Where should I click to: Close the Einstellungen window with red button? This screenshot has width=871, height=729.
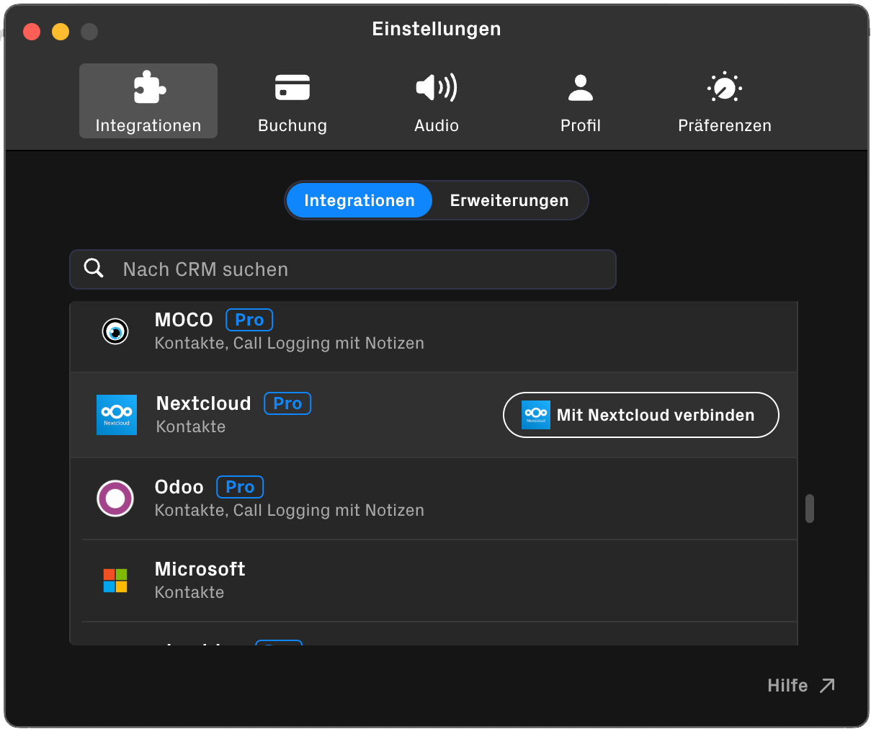click(x=32, y=32)
